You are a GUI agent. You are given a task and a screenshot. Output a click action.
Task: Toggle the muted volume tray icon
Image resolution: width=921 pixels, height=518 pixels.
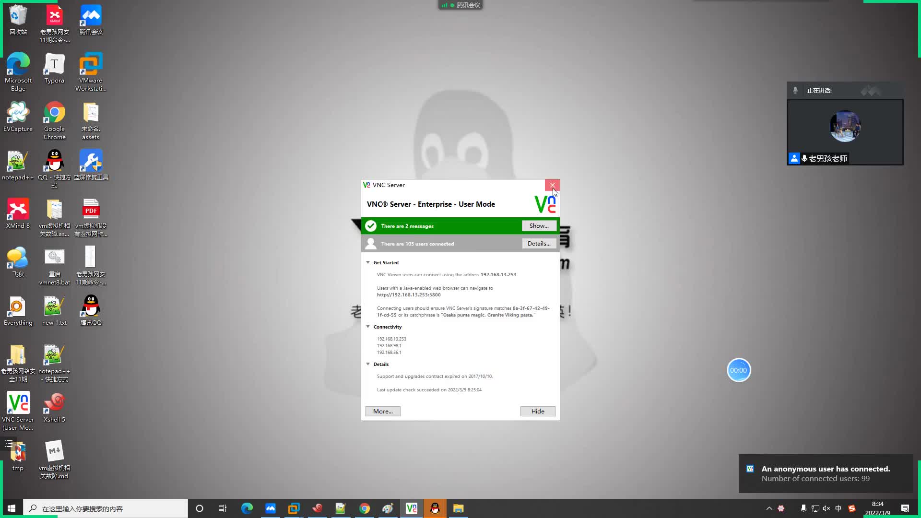click(x=827, y=508)
